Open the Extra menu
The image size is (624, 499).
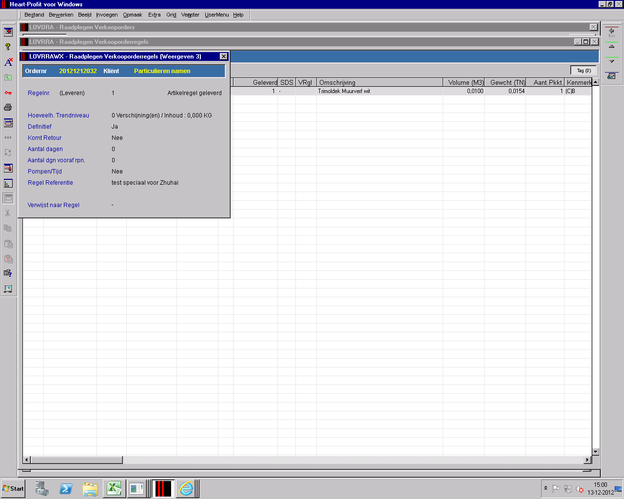(x=155, y=15)
